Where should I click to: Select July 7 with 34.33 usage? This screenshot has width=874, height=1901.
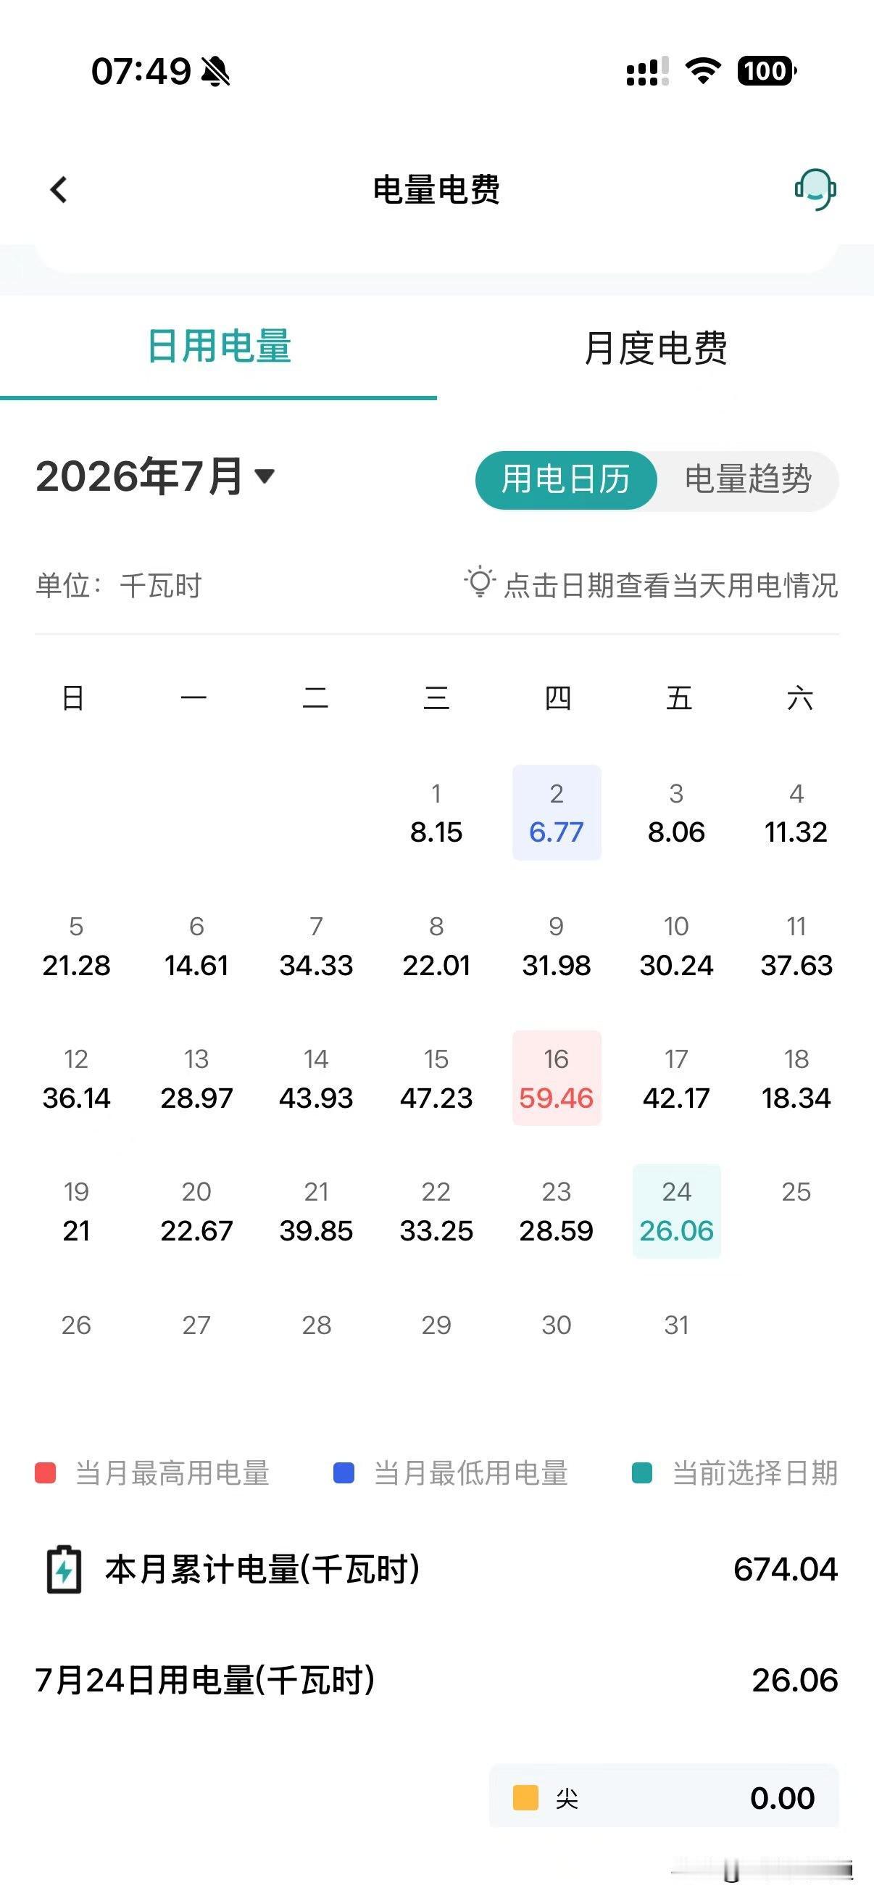(x=317, y=945)
